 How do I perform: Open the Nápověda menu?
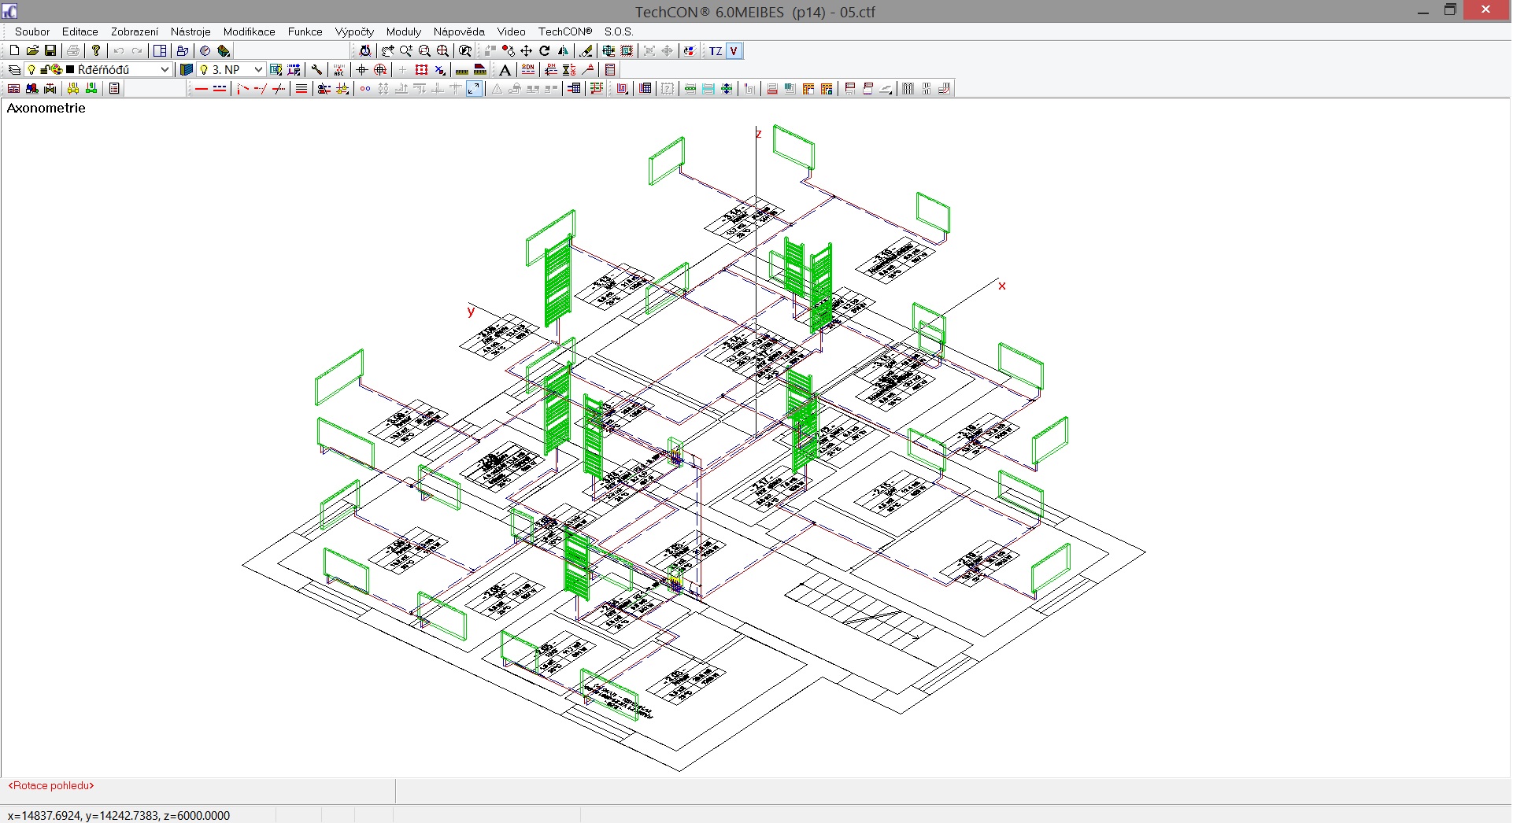point(459,31)
